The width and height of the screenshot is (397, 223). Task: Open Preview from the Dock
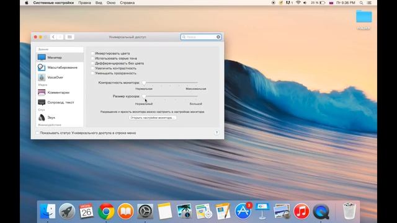282,211
